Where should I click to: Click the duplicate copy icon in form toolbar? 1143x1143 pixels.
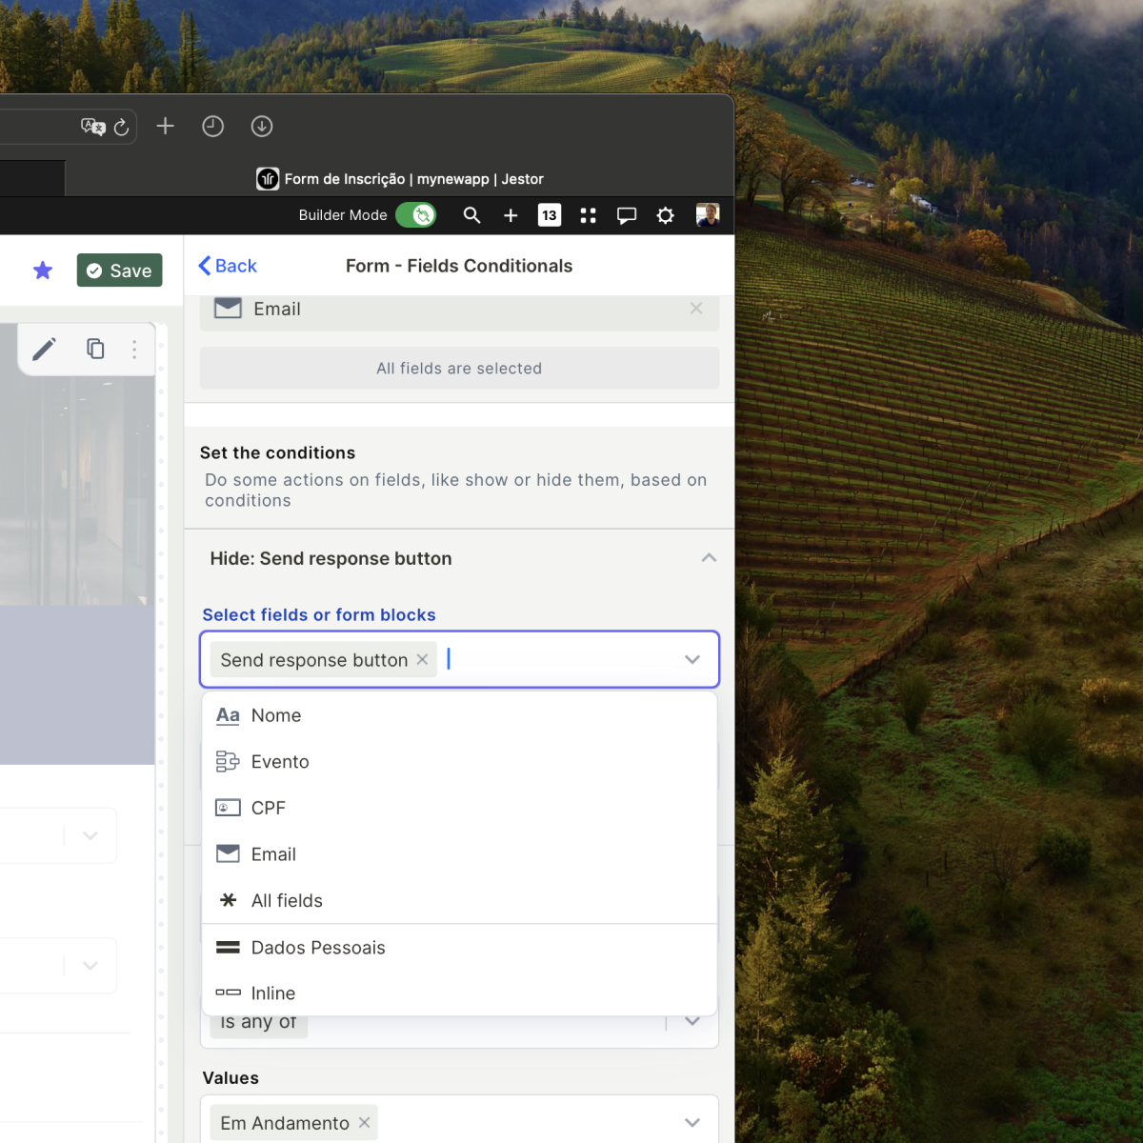95,349
